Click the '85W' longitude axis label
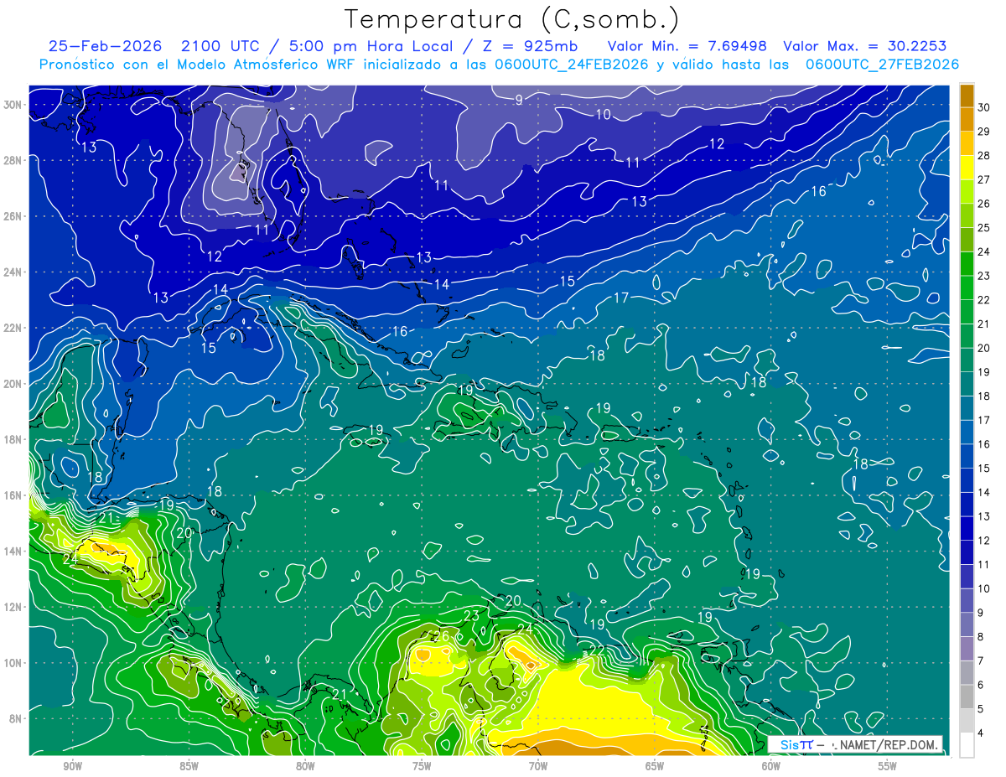The width and height of the screenshot is (1006, 777). 189,766
